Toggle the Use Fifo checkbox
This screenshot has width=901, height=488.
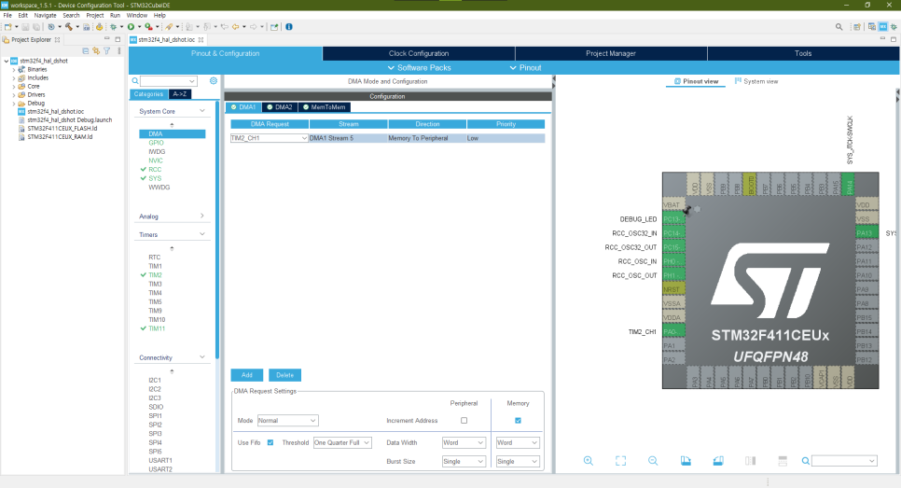tap(270, 442)
